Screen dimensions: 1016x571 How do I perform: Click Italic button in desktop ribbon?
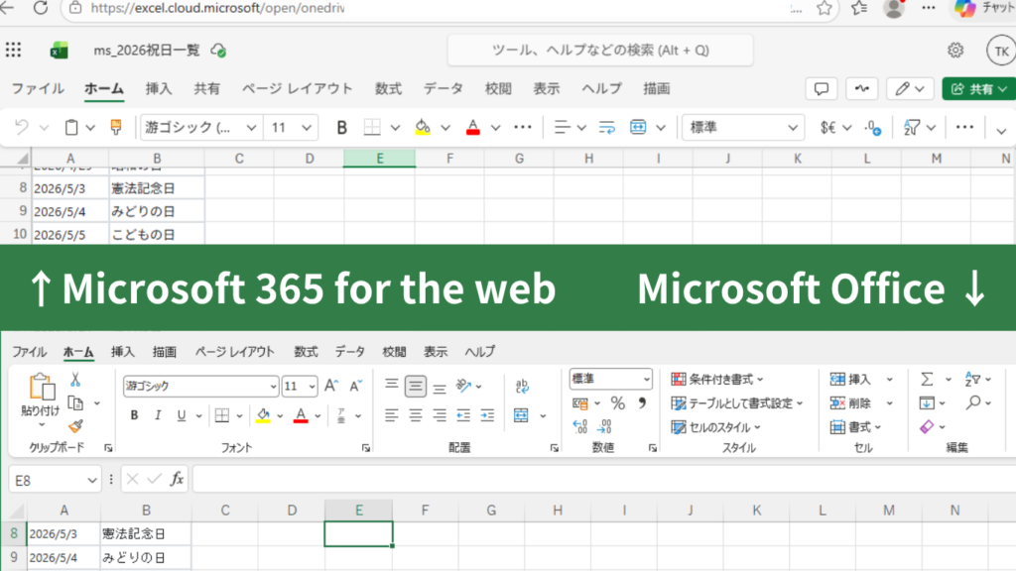tap(158, 415)
